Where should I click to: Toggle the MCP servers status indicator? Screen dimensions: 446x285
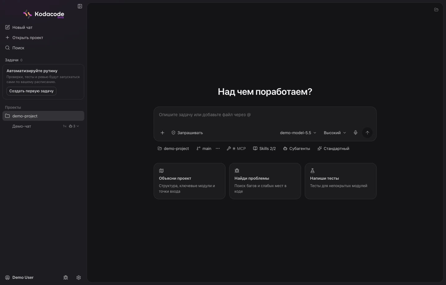click(236, 148)
